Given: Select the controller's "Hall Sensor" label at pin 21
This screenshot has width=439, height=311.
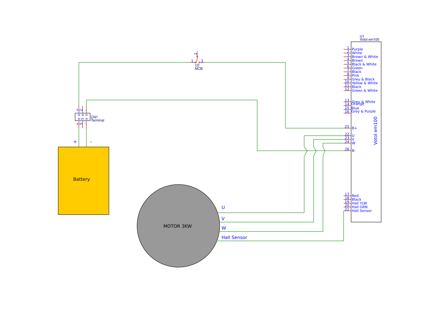Looking at the screenshot, I should point(362,211).
